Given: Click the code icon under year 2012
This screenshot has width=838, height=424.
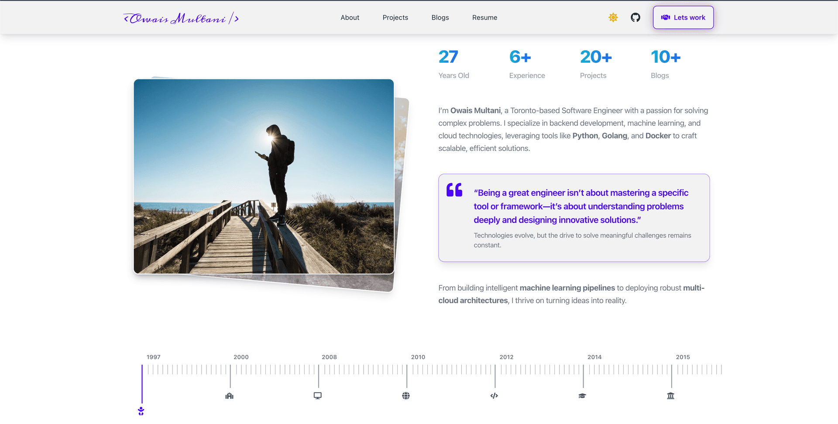Looking at the screenshot, I should click(494, 396).
